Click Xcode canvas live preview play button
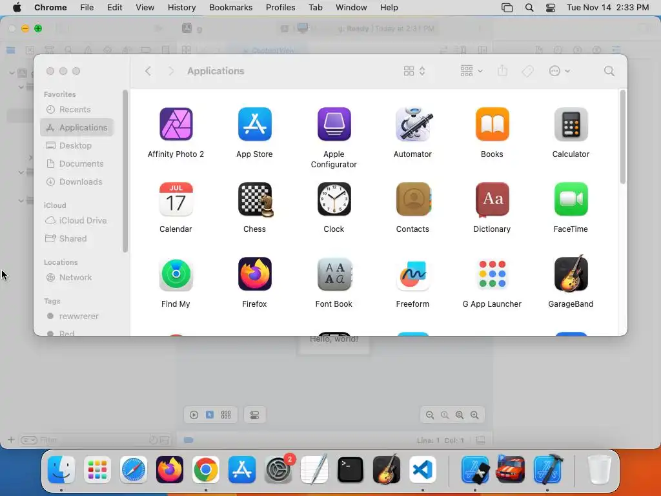 [194, 415]
